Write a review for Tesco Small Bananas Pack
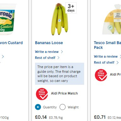The image size is (121, 121). pos(106,56)
